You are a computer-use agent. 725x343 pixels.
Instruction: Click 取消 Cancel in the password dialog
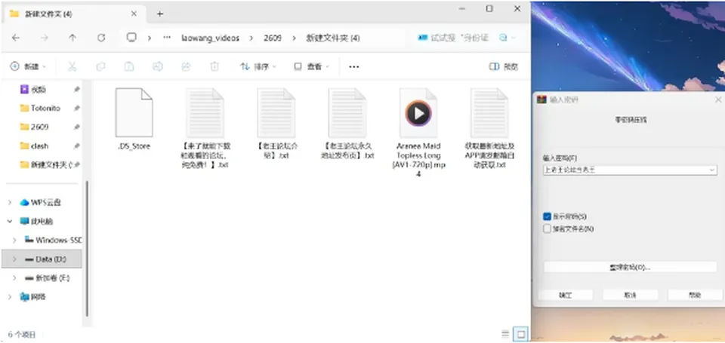pyautogui.click(x=630, y=295)
